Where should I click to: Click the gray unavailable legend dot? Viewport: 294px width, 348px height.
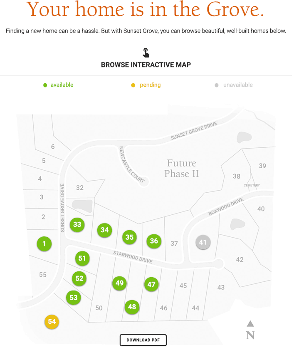pos(216,85)
